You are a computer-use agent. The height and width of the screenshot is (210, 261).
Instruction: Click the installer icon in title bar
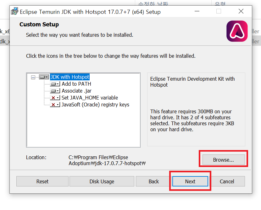(14, 11)
